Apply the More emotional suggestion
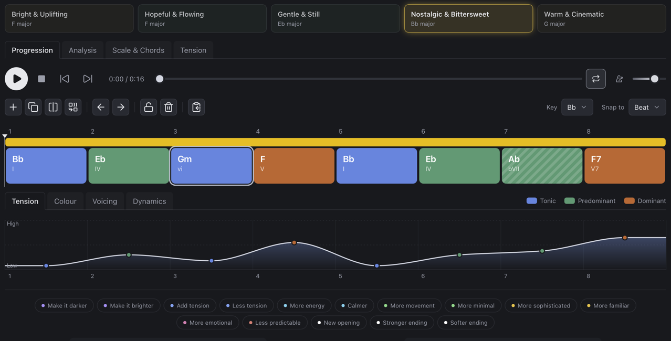The height and width of the screenshot is (341, 671). click(208, 323)
